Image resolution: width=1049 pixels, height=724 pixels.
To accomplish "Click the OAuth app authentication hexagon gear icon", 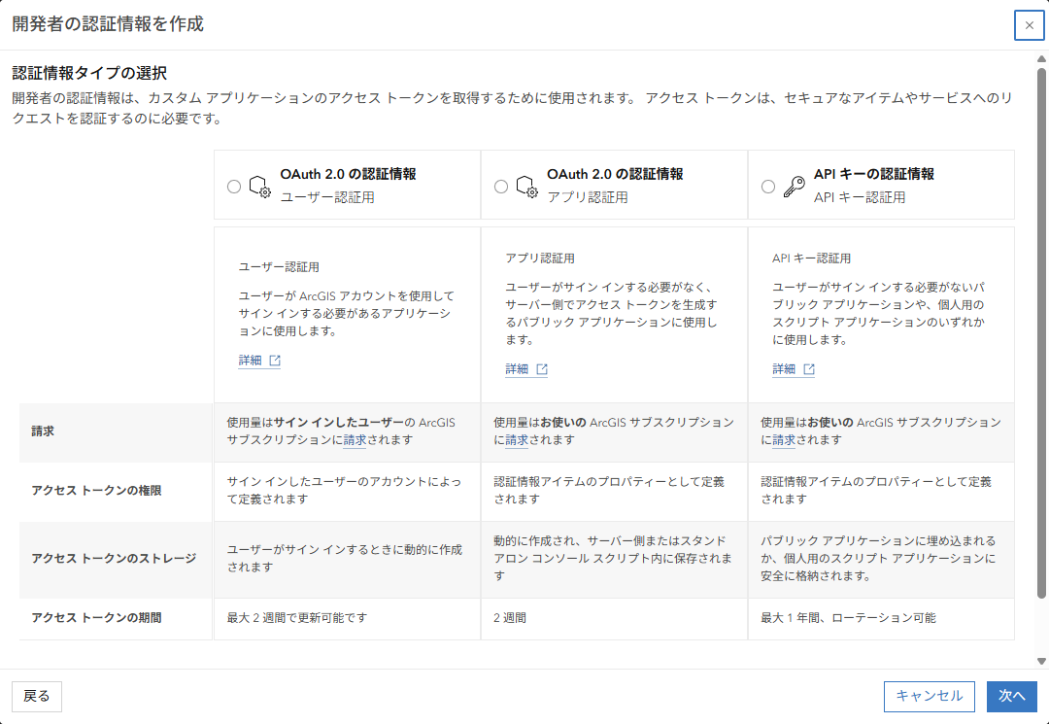I will point(526,187).
